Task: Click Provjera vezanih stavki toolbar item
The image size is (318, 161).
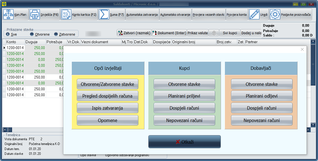Action: pos(209,14)
